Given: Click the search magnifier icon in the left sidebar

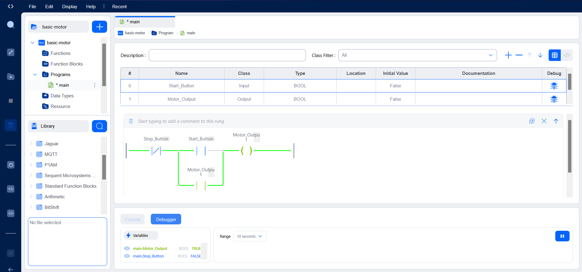Looking at the screenshot, I should click(x=11, y=25).
